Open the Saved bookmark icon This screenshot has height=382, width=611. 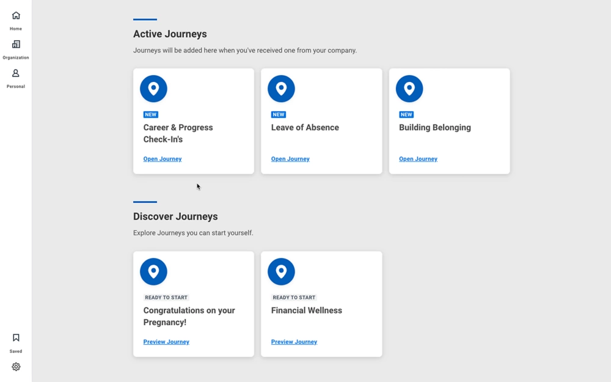click(16, 338)
